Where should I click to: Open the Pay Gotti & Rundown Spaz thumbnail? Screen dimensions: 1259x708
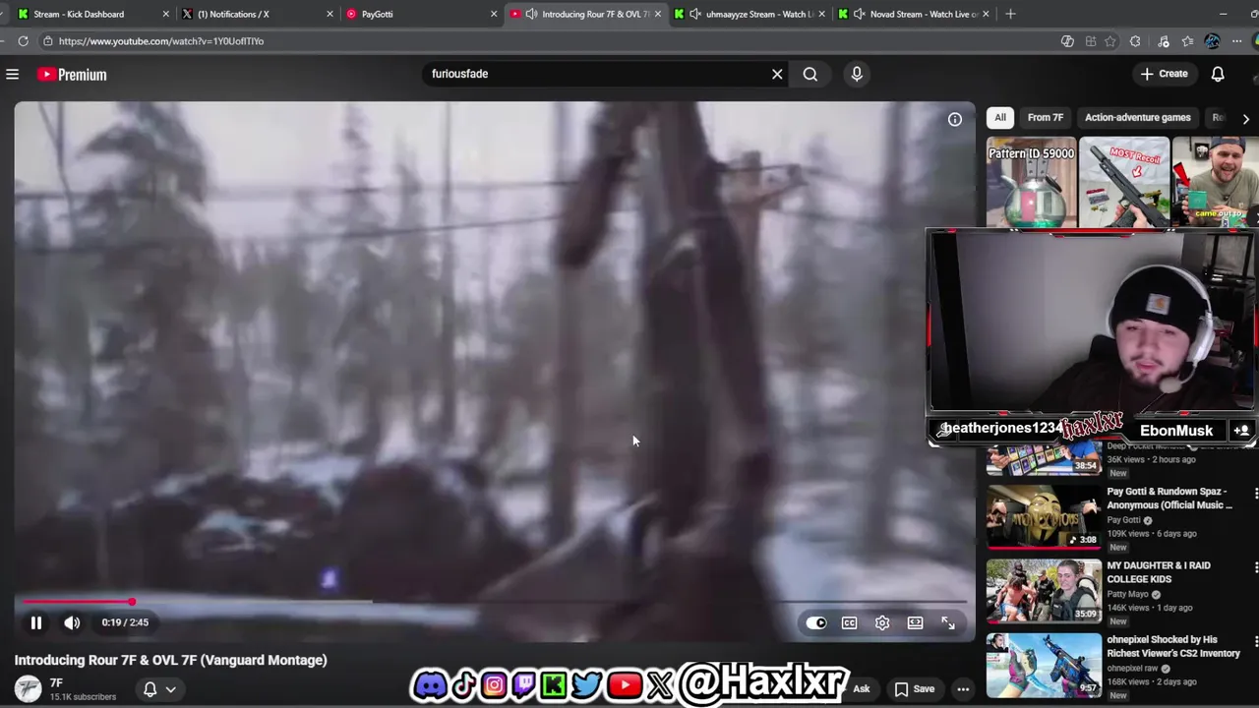coord(1045,516)
